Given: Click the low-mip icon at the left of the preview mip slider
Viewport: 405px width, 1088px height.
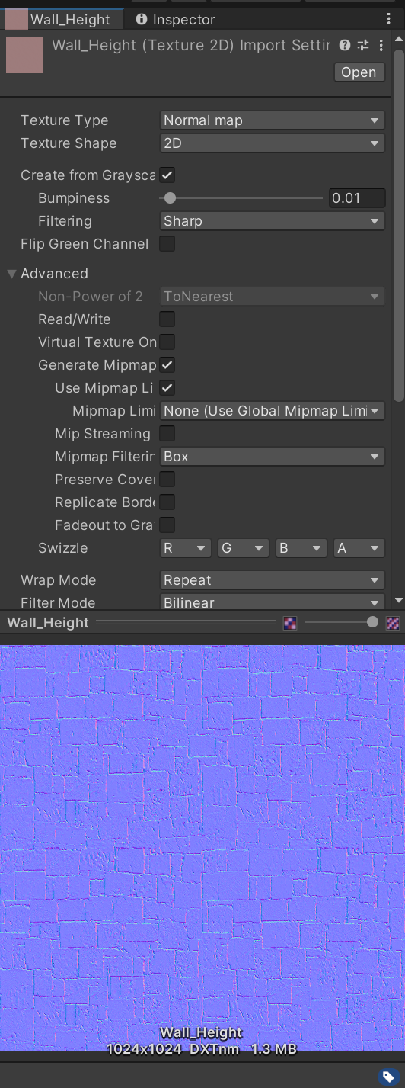Looking at the screenshot, I should tap(290, 623).
